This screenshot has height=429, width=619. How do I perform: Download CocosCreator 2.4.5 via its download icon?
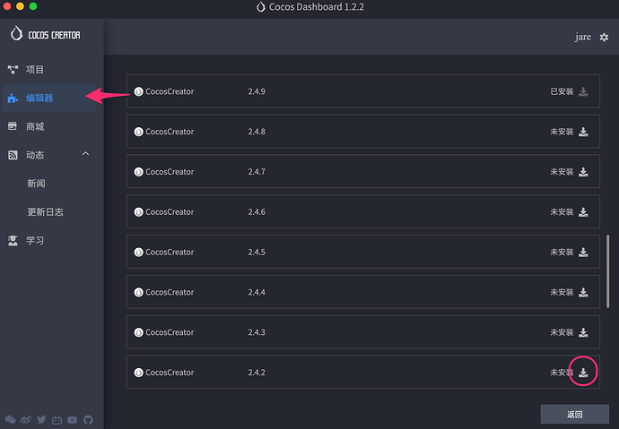583,253
